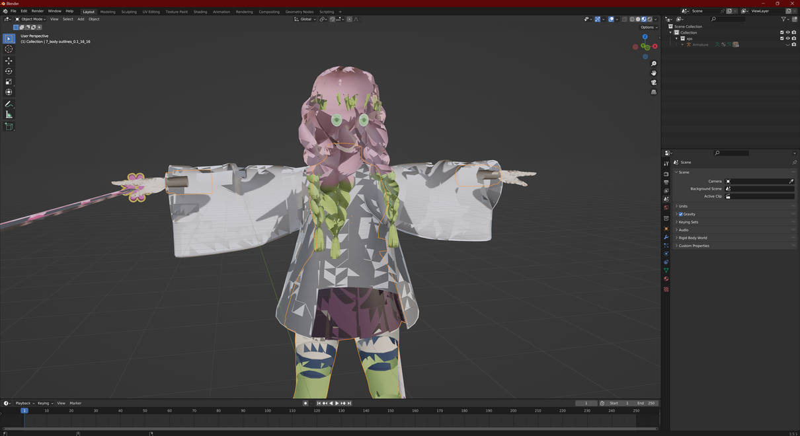Select the Measure tool

point(9,114)
